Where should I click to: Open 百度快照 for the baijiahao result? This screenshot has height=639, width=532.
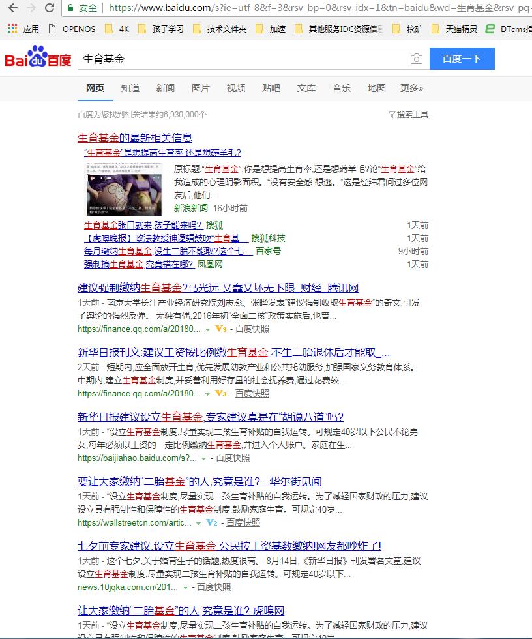click(233, 458)
